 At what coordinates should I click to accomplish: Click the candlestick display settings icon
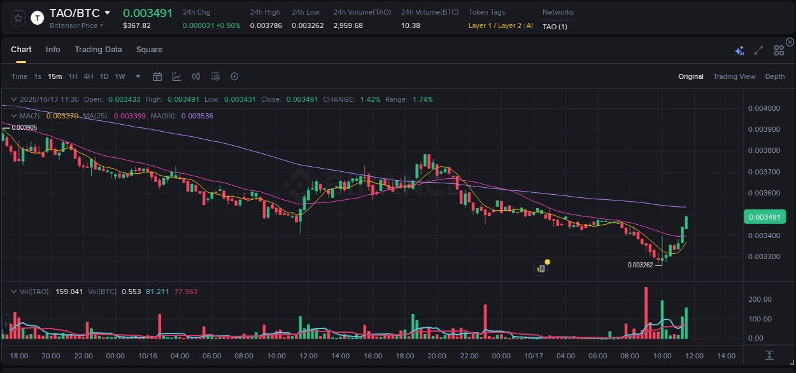(195, 76)
